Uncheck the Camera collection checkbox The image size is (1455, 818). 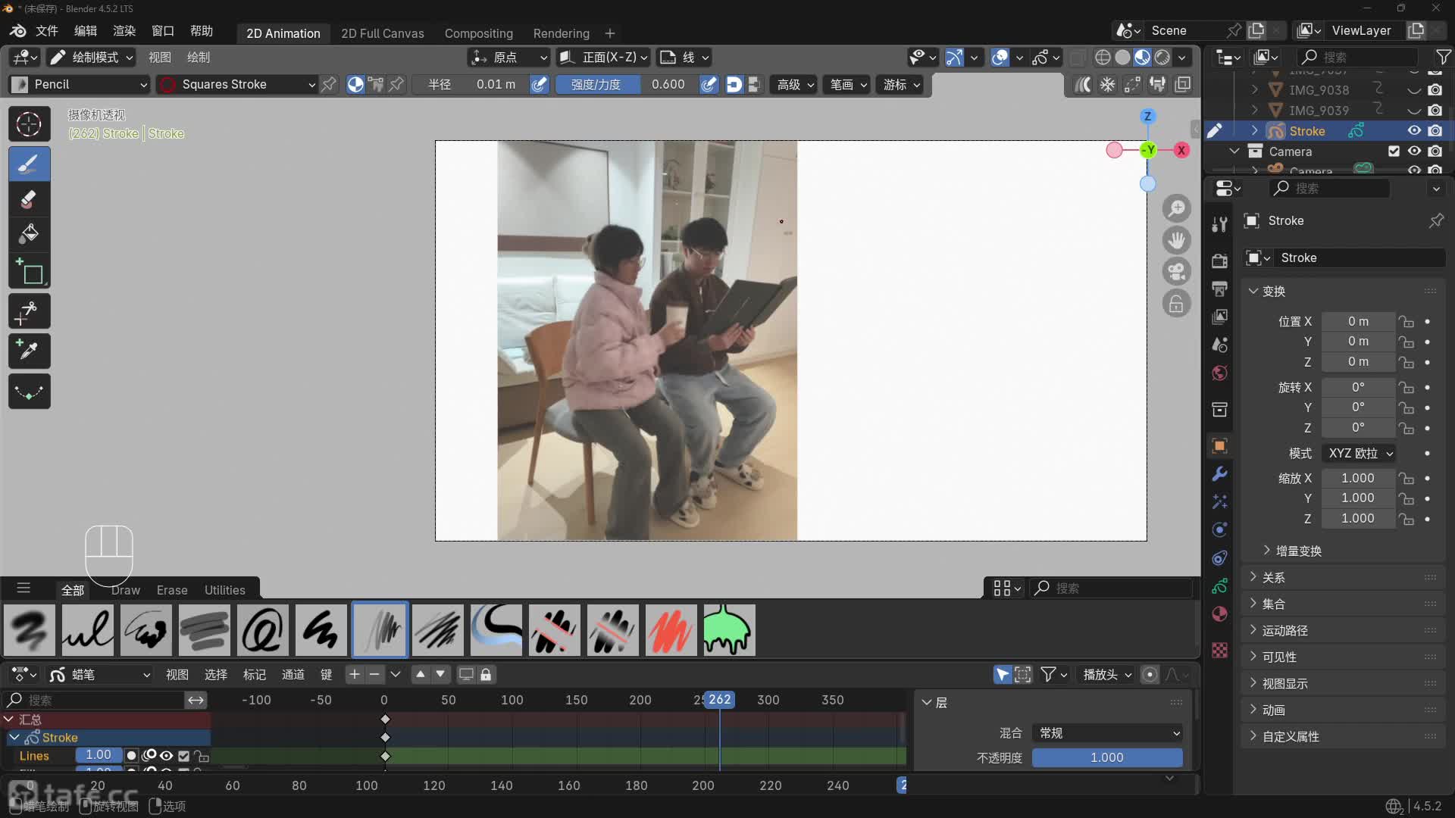coord(1394,151)
